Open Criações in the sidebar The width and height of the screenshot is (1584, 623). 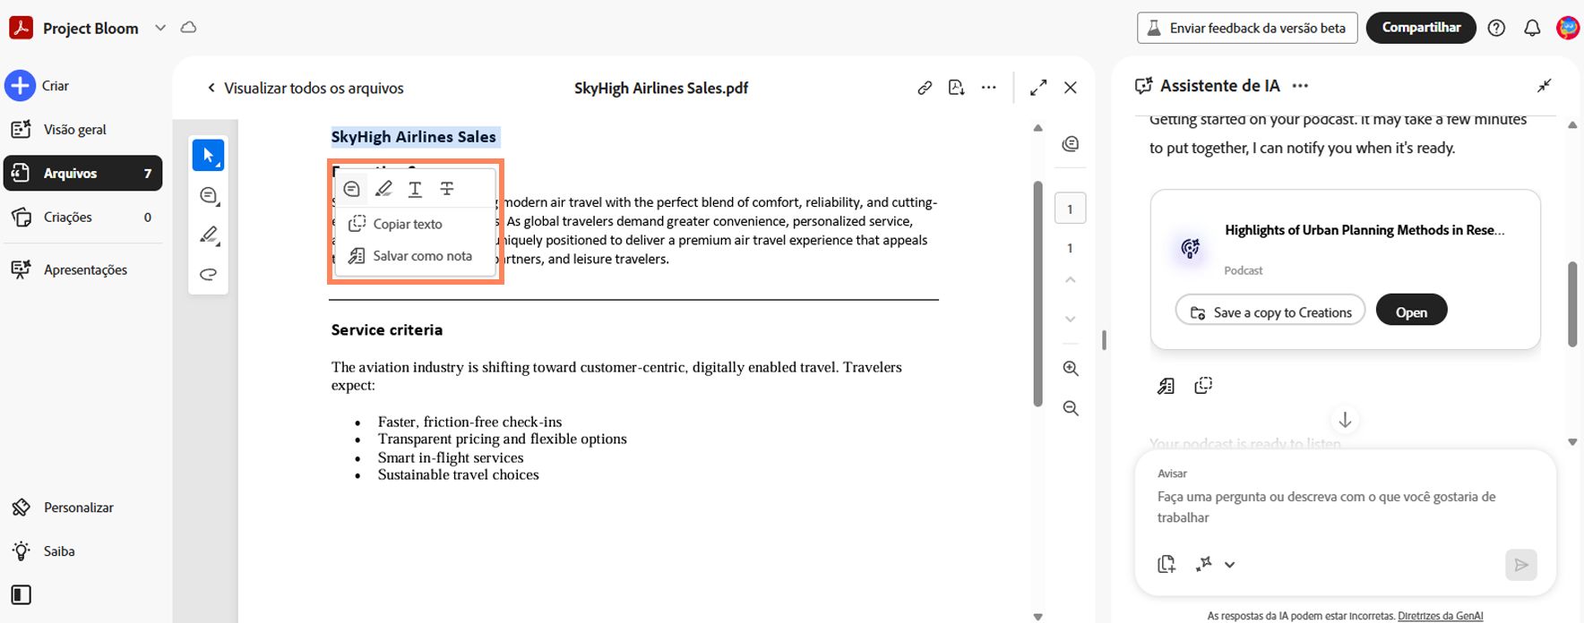click(x=82, y=218)
